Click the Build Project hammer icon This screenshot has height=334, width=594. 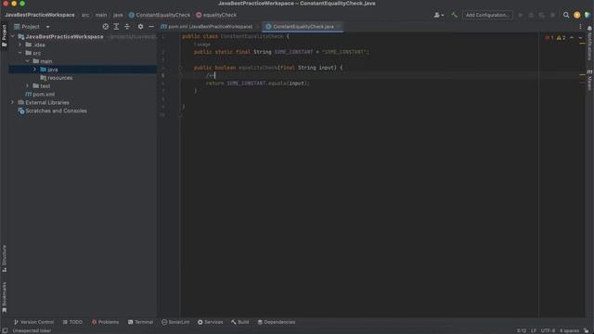pos(454,15)
